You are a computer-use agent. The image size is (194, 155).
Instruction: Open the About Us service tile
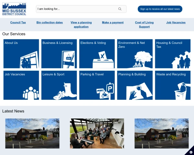(x=21, y=54)
